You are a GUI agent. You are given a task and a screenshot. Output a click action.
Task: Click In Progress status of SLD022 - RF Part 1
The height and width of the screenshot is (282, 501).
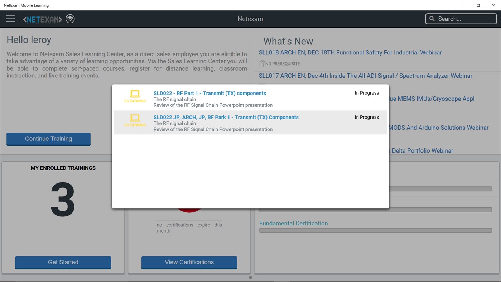click(367, 93)
